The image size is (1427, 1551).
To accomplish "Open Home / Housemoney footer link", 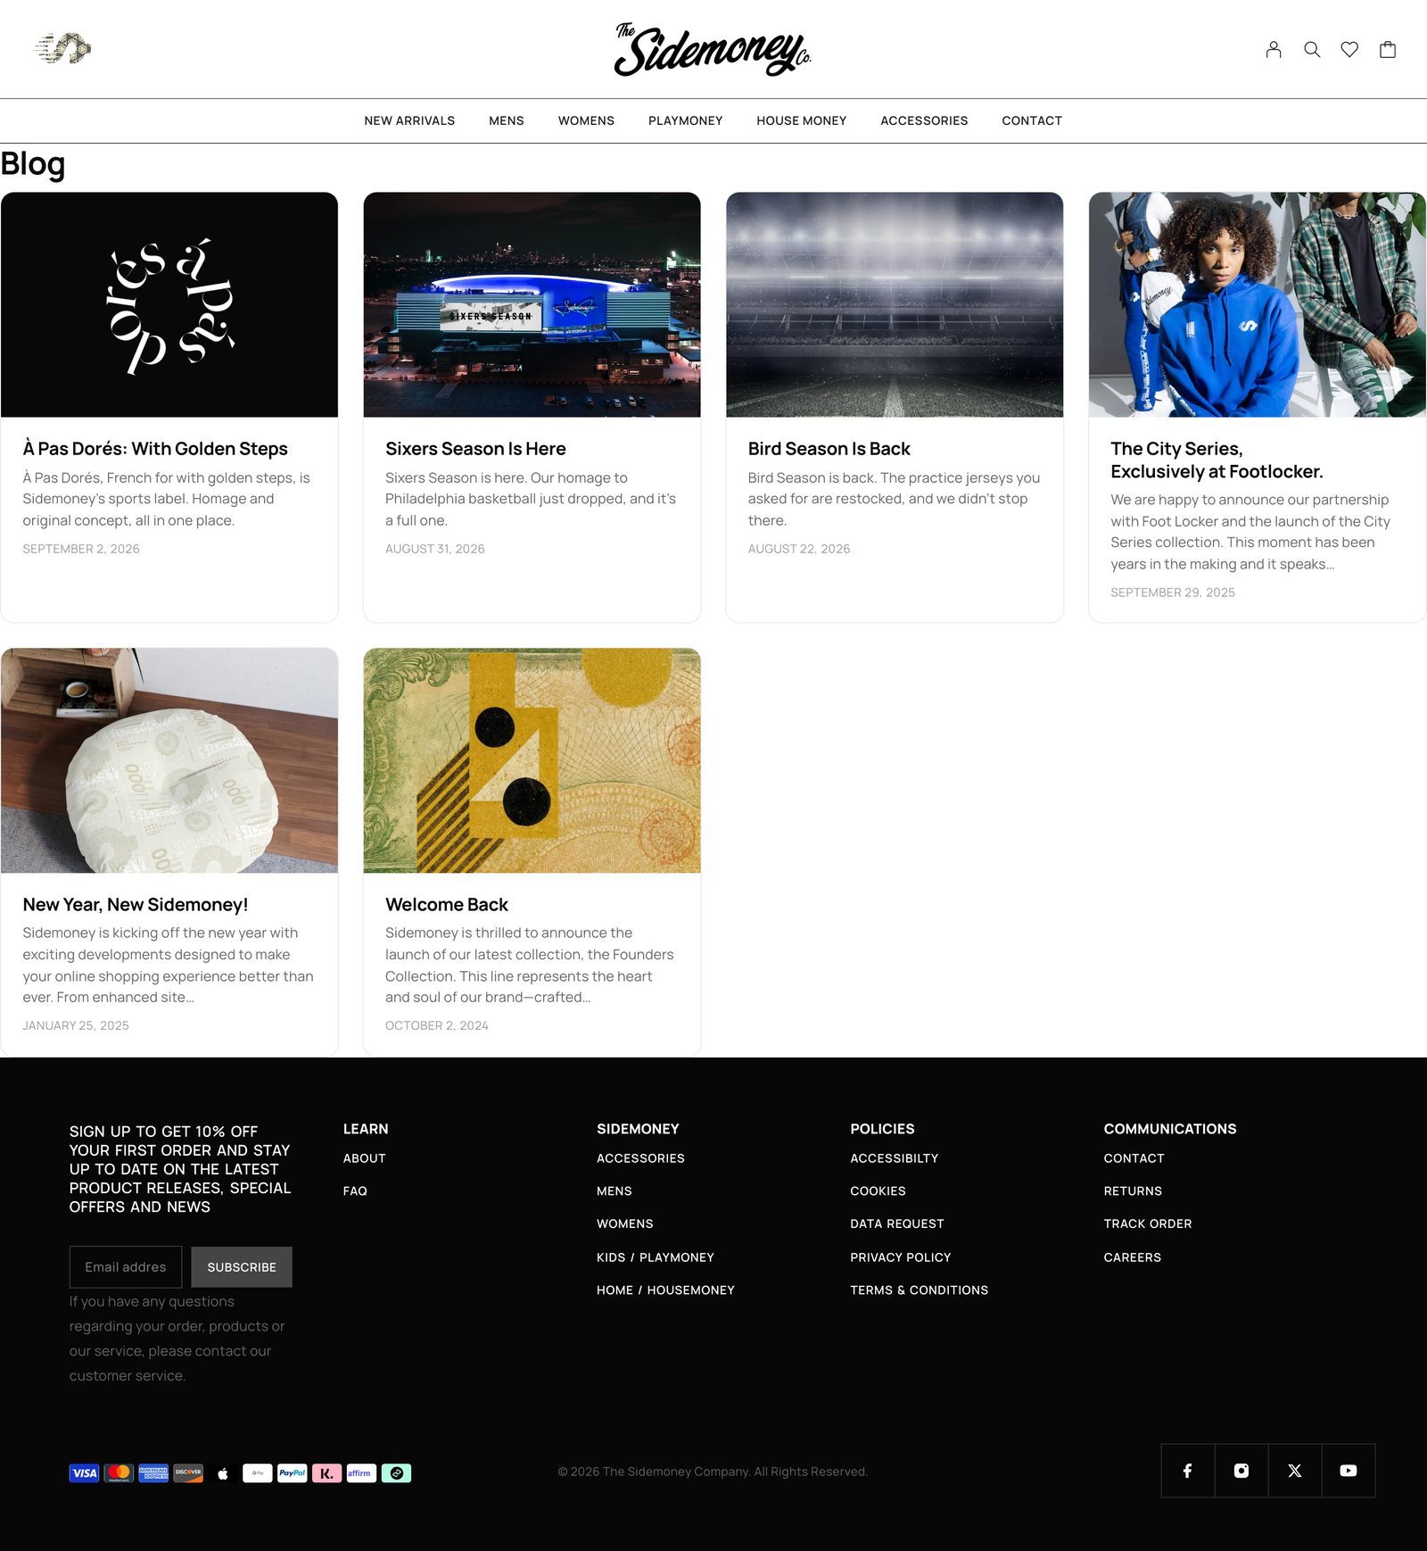I will [665, 1290].
